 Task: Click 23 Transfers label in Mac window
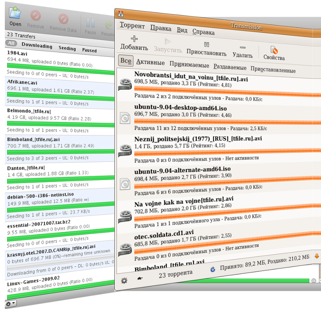coord(21,35)
